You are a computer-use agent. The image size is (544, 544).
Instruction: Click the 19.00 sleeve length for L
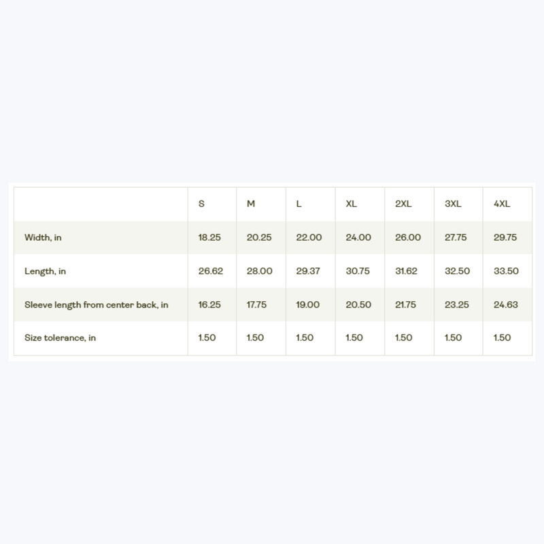308,305
